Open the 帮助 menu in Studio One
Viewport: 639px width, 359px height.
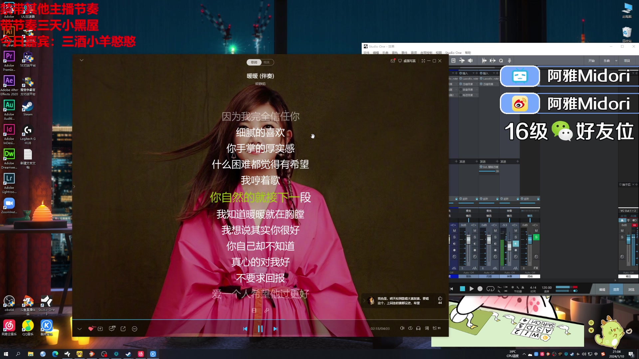468,53
